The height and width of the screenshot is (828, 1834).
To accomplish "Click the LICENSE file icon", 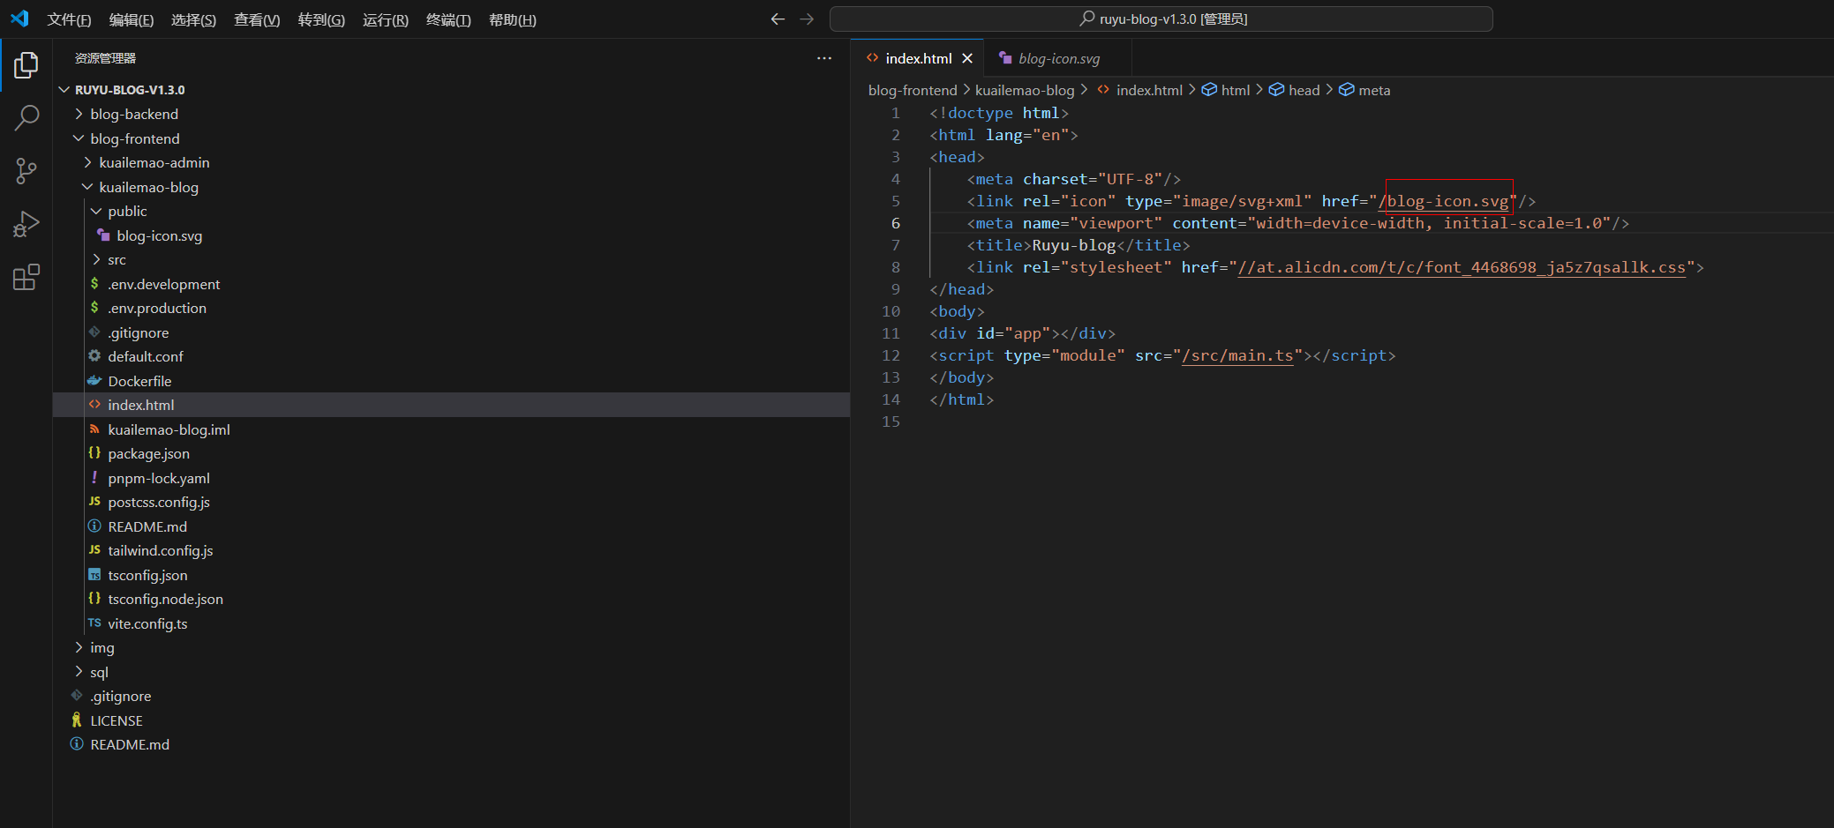I will click(x=77, y=720).
